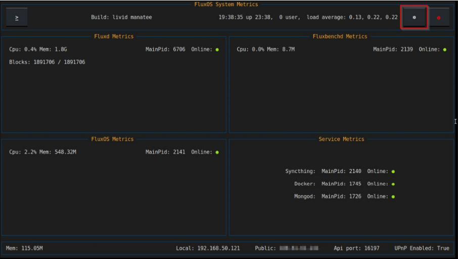
Task: Click the UPnP Enabled status text
Action: 422,248
